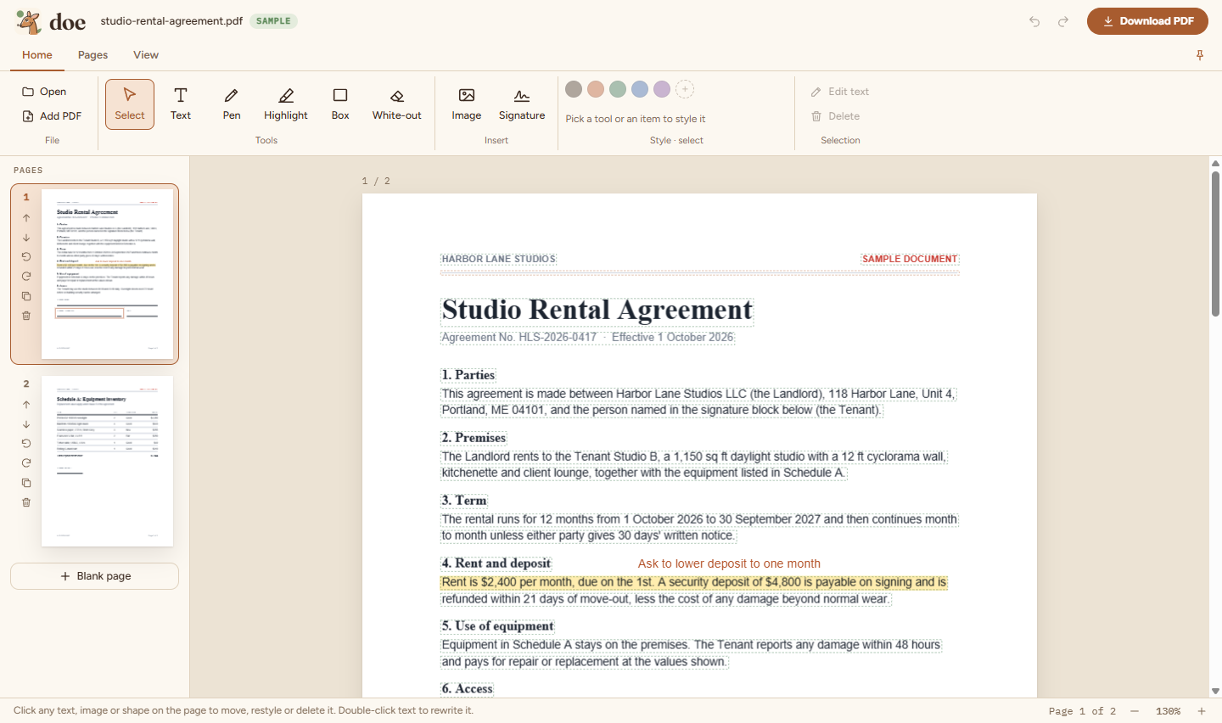The image size is (1222, 723).
Task: Add a custom color swatch
Action: 685,89
